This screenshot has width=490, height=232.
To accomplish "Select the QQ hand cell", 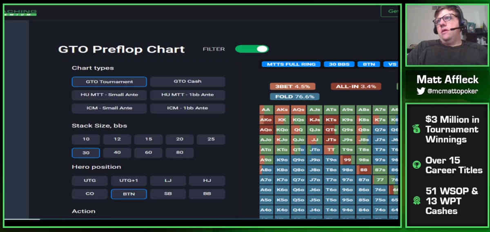I will click(298, 130).
